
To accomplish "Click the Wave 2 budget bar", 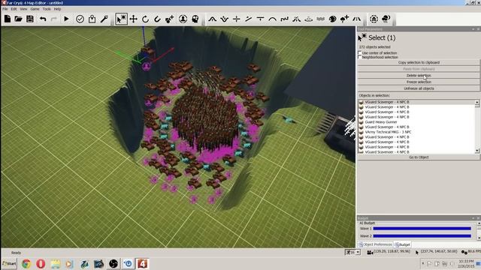I will (422, 236).
